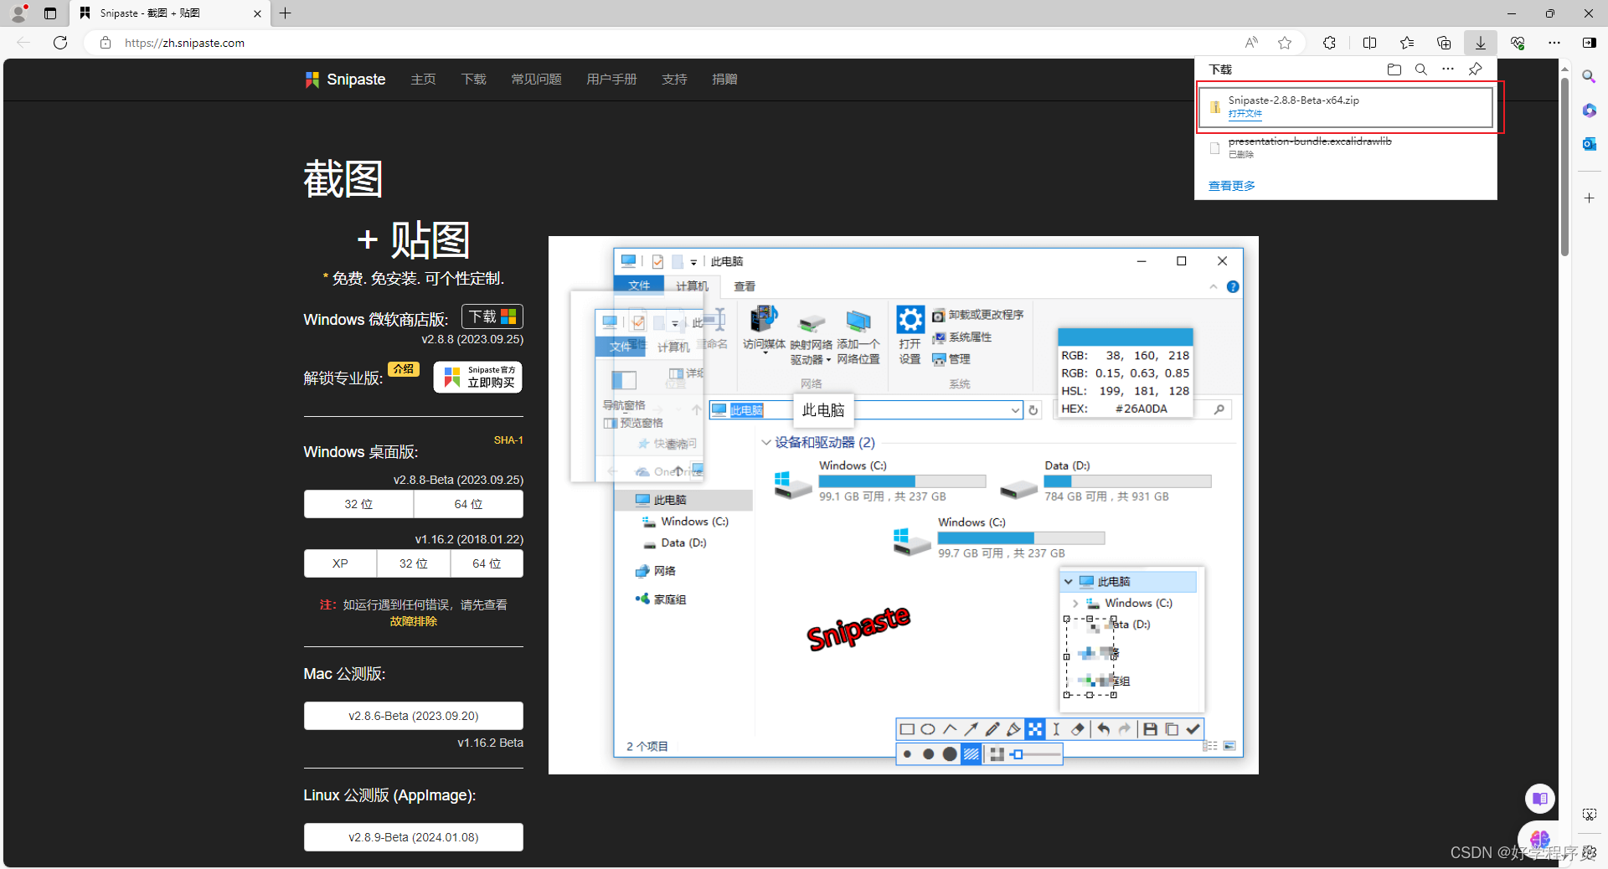Click the Snipaste demo screenshot image

903,505
